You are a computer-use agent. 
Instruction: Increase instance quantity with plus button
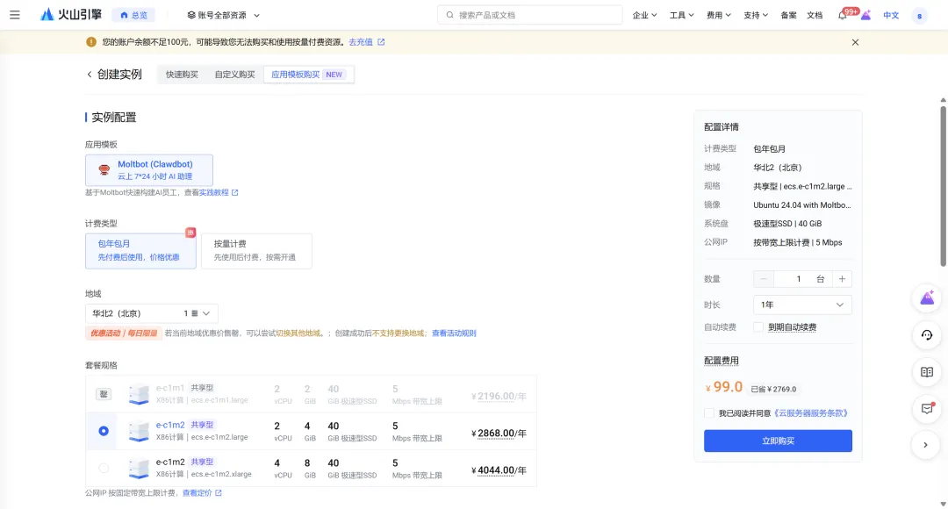tap(842, 279)
